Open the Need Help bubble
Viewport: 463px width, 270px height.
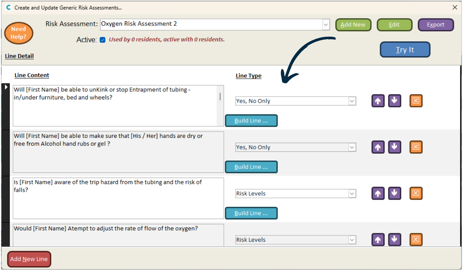tap(19, 33)
